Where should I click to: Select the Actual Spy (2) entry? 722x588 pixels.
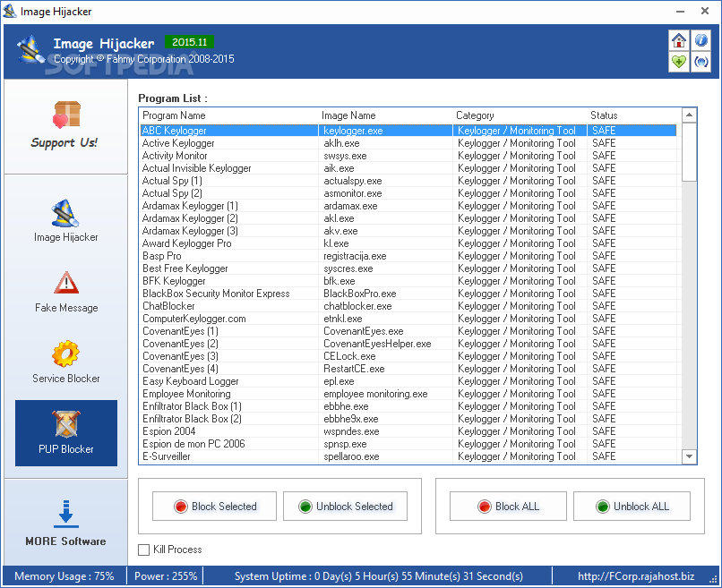tap(408, 193)
